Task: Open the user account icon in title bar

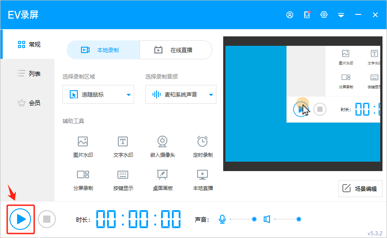Action: point(290,15)
